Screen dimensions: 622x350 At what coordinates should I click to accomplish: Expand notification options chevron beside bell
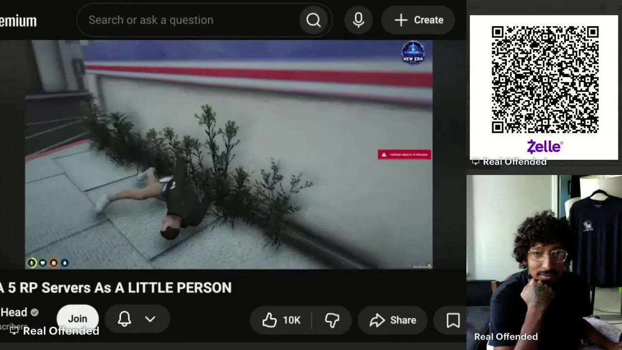coord(150,319)
